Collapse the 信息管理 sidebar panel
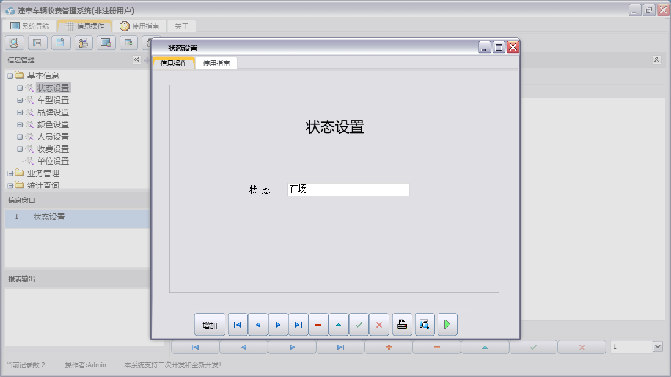The image size is (671, 377). pyautogui.click(x=137, y=59)
